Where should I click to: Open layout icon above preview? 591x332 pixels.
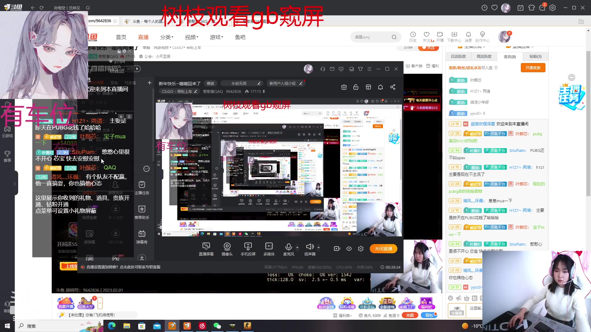tap(368, 87)
